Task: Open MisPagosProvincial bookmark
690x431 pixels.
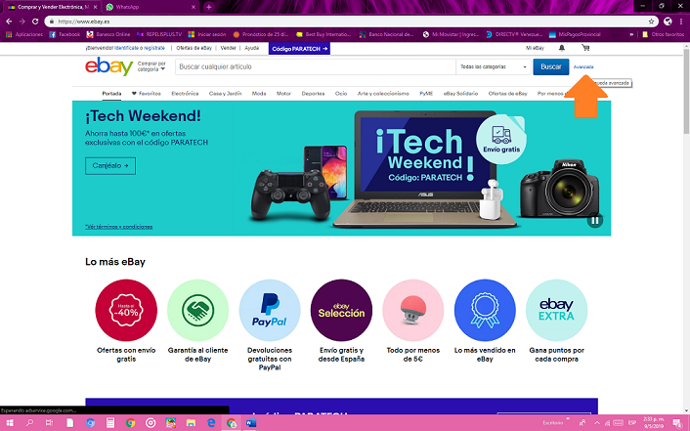Action: [575, 34]
